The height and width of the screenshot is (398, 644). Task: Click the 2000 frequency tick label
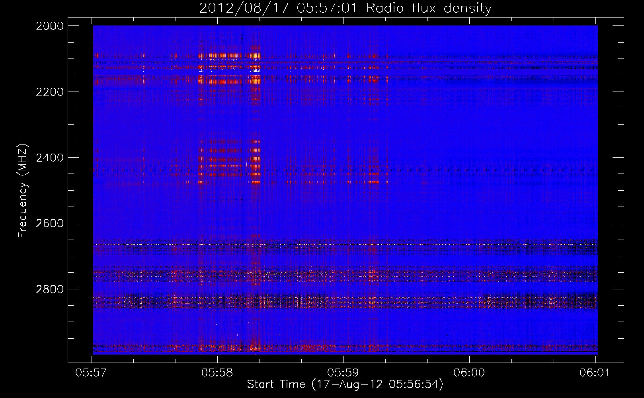coord(50,26)
